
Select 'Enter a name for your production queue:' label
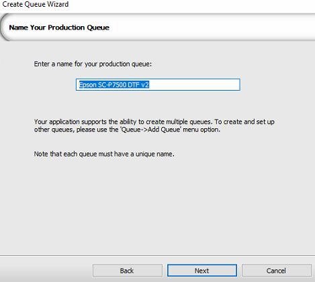[93, 64]
